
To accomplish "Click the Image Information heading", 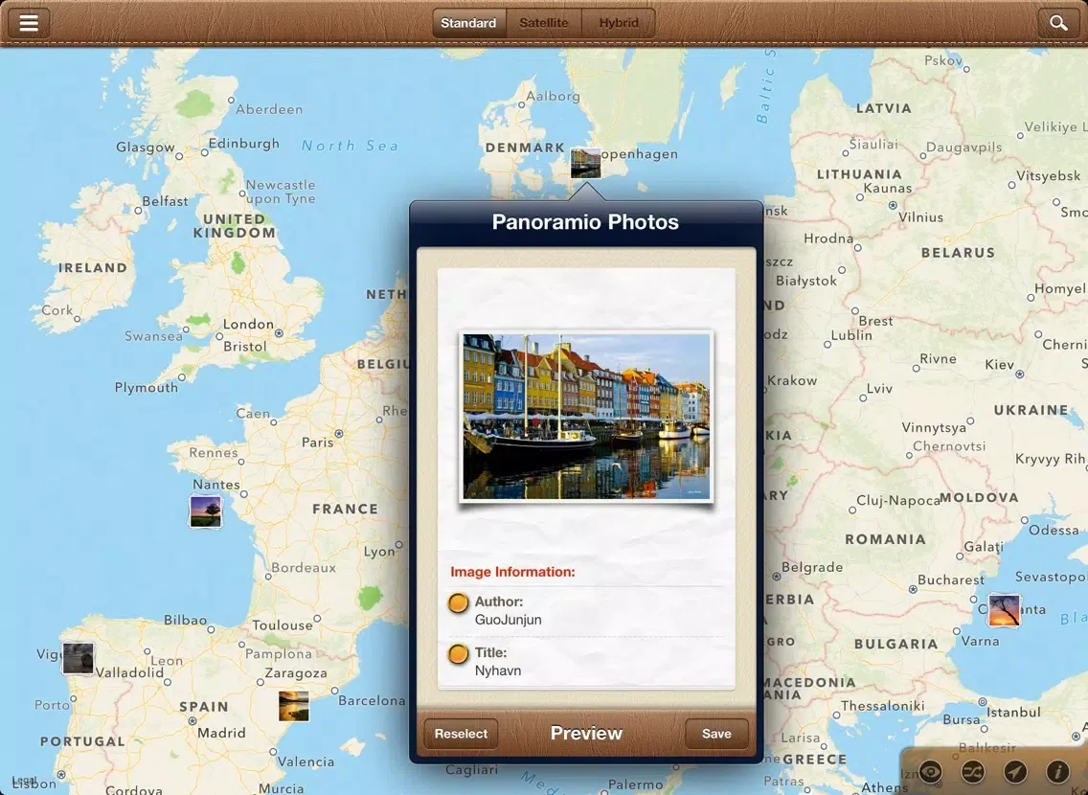I will 512,572.
